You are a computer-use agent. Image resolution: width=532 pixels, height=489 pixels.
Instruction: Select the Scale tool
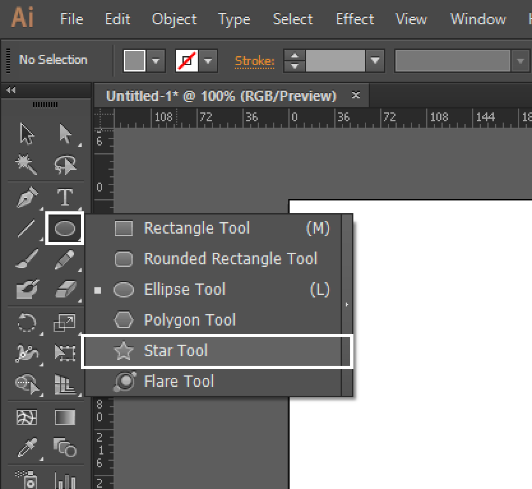[x=64, y=322]
